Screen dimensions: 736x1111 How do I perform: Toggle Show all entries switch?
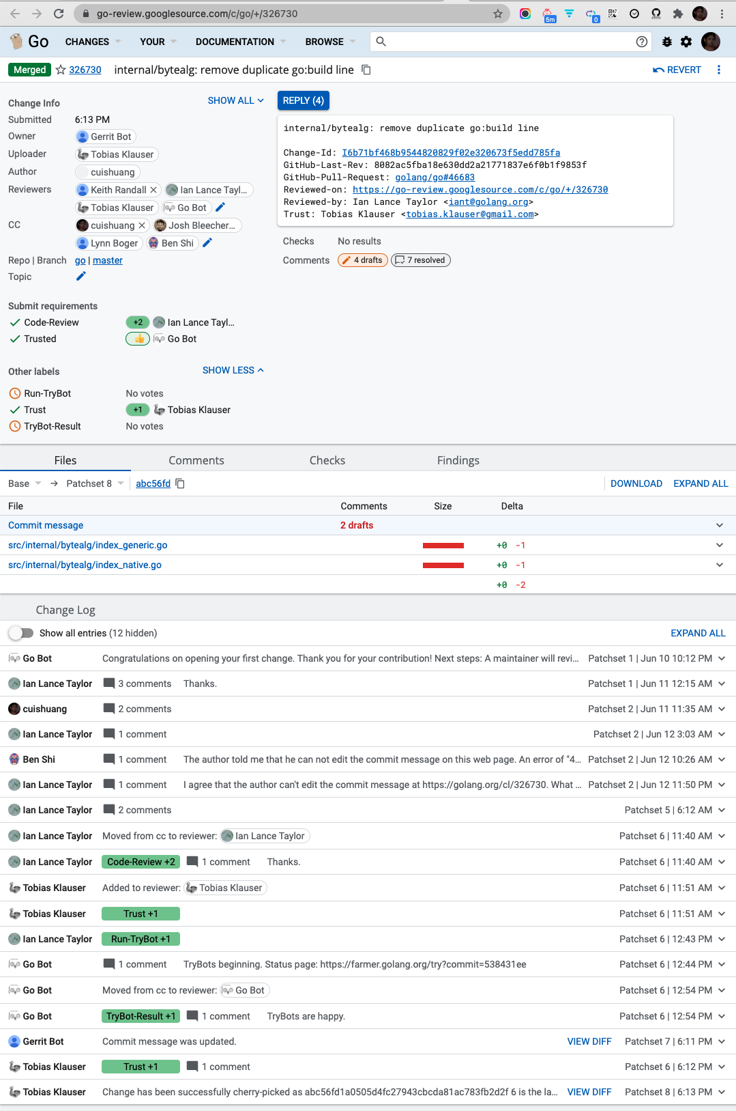click(x=21, y=633)
